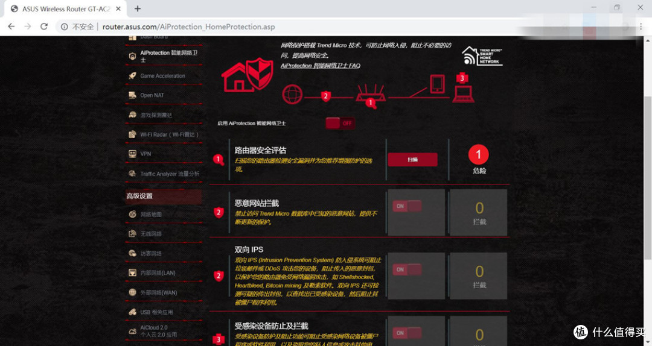Click the 游戏探测雷达 sidebar icon
This screenshot has width=652, height=346.
tap(132, 115)
